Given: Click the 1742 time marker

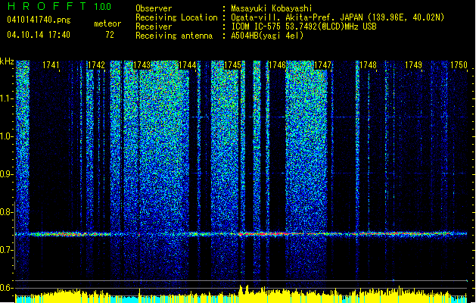Looking at the screenshot, I should click(x=96, y=65).
